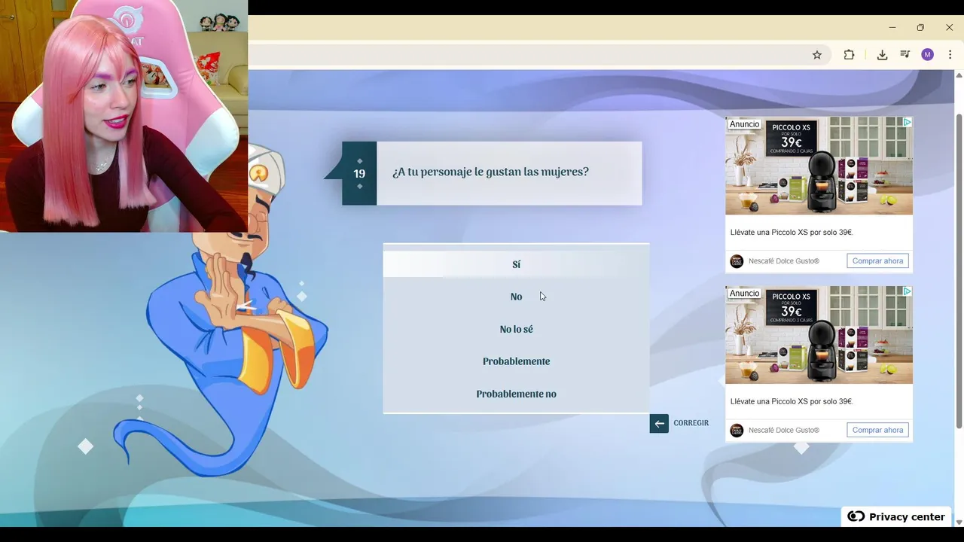
Task: Click Comprar ahora in the lower ad
Action: 877,430
